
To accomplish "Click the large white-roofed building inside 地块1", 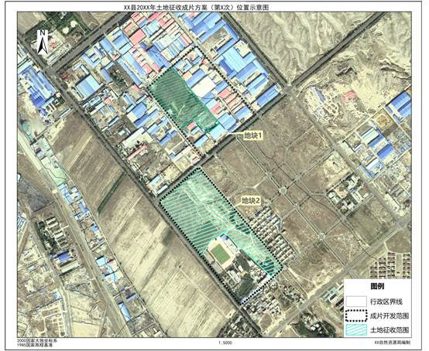I will click(204, 87).
